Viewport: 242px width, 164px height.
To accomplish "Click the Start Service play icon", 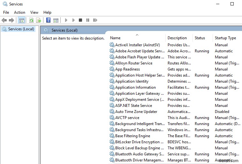I will tap(66, 20).
